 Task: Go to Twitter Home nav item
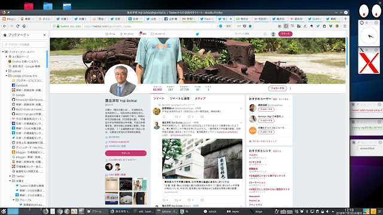110,34
